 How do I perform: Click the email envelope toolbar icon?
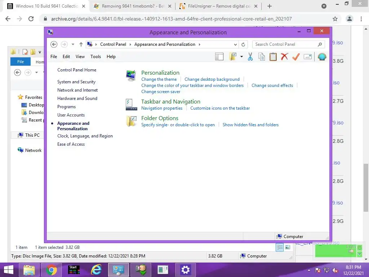tap(308, 57)
